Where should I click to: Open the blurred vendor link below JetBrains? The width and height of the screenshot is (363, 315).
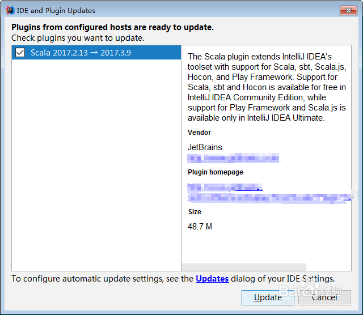pyautogui.click(x=233, y=157)
